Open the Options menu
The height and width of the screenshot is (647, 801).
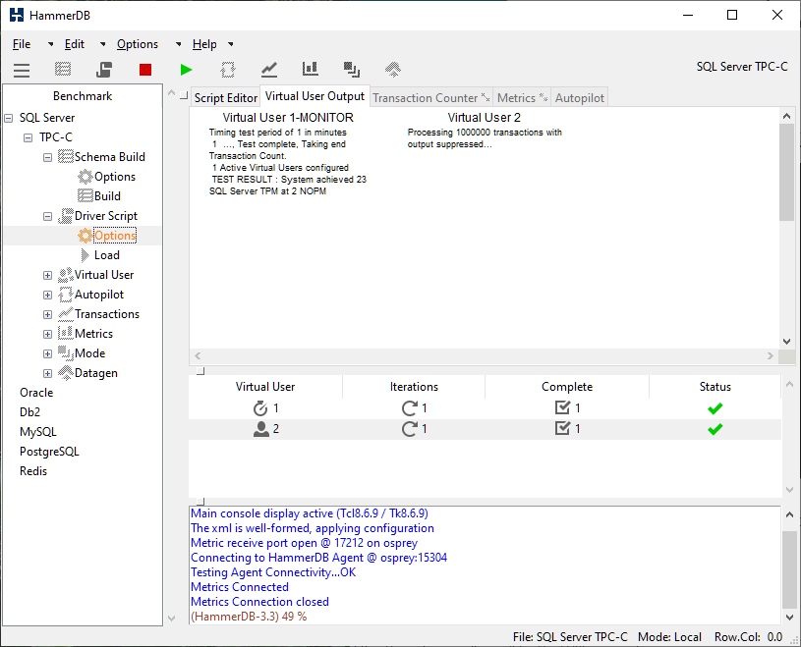click(x=138, y=44)
